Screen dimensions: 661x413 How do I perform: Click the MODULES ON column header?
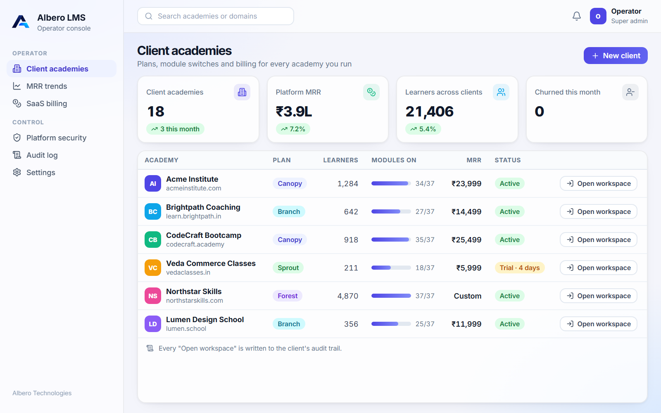click(394, 160)
